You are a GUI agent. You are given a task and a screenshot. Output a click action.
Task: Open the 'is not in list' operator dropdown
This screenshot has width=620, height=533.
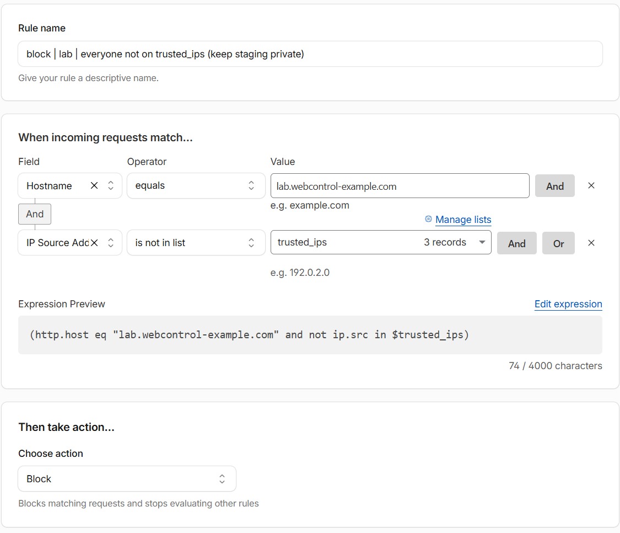[196, 243]
